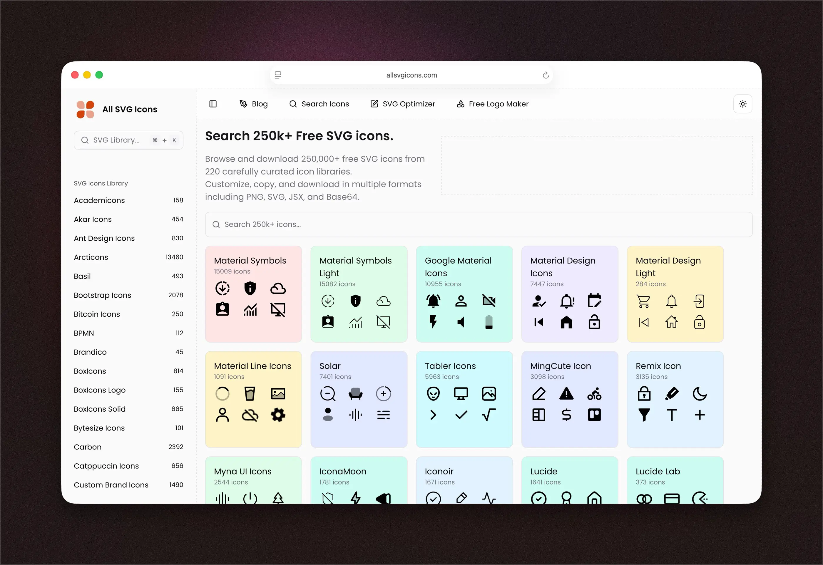Toggle the sidebar panel icon
The width and height of the screenshot is (823, 565).
tap(213, 104)
